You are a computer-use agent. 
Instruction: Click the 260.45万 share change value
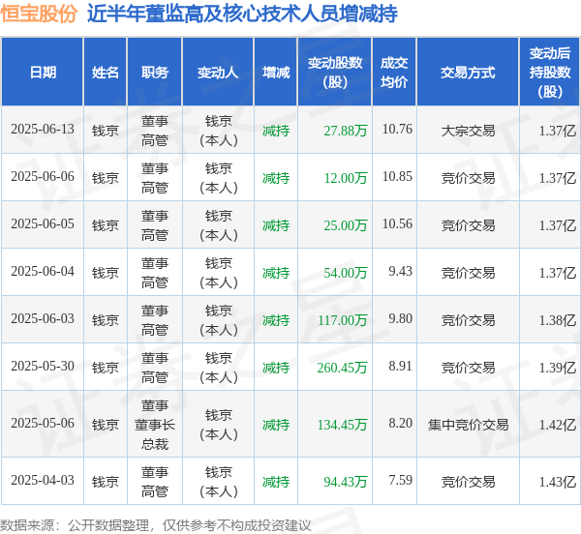coord(343,368)
